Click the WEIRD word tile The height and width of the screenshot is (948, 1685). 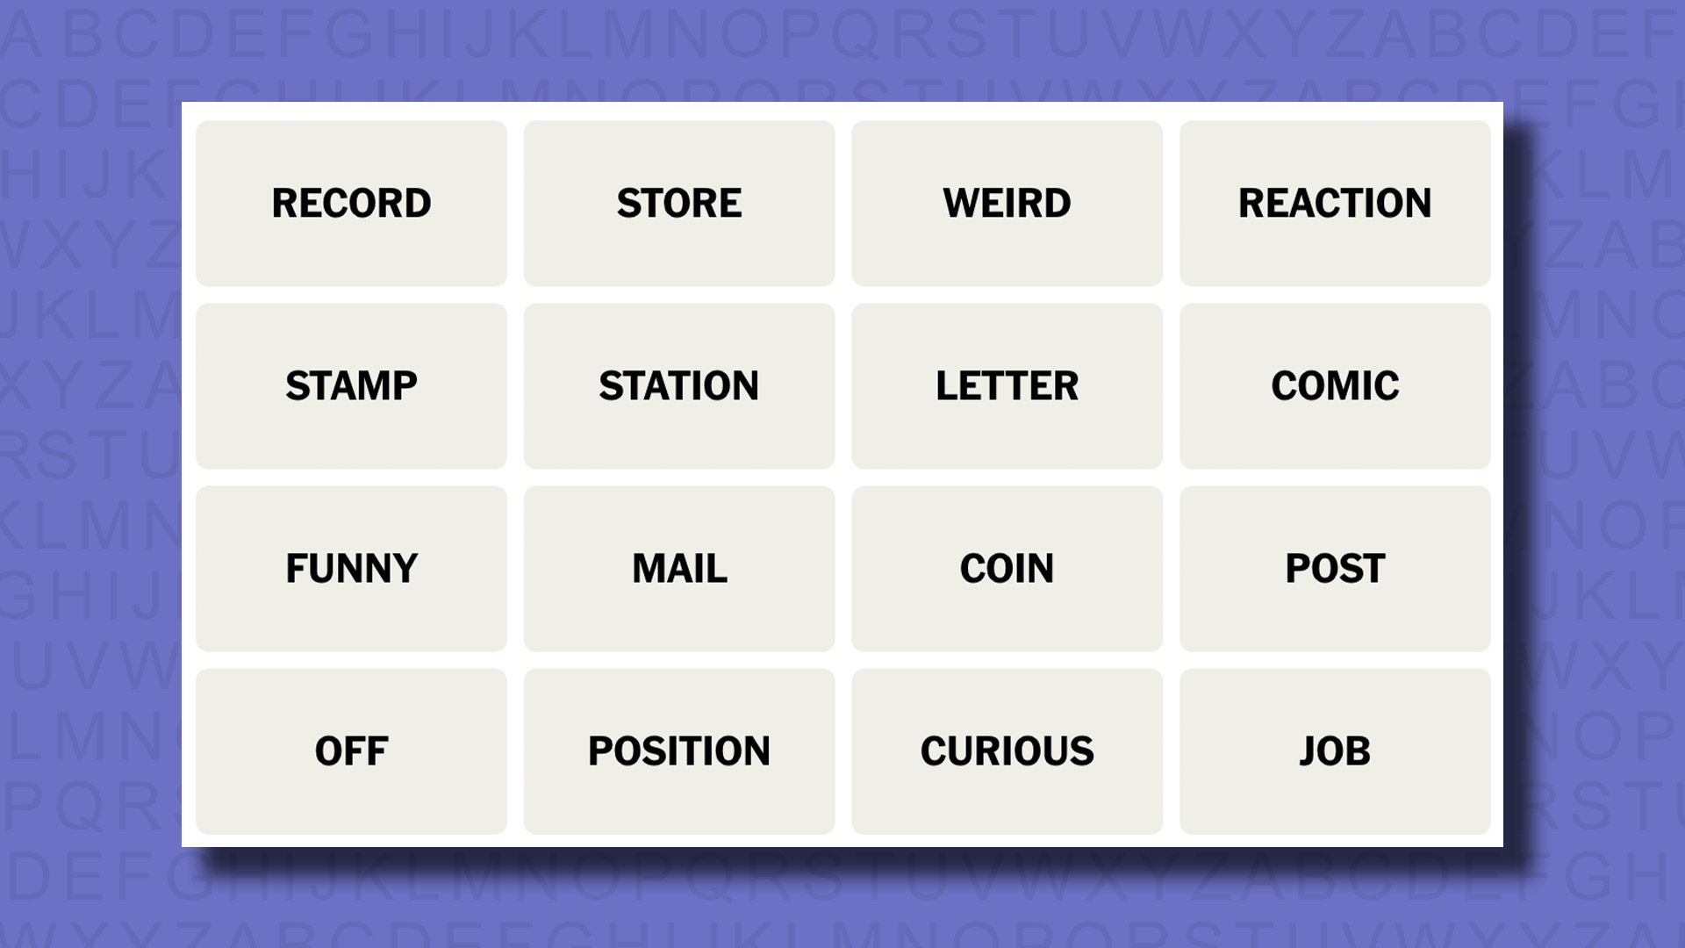pos(1006,203)
